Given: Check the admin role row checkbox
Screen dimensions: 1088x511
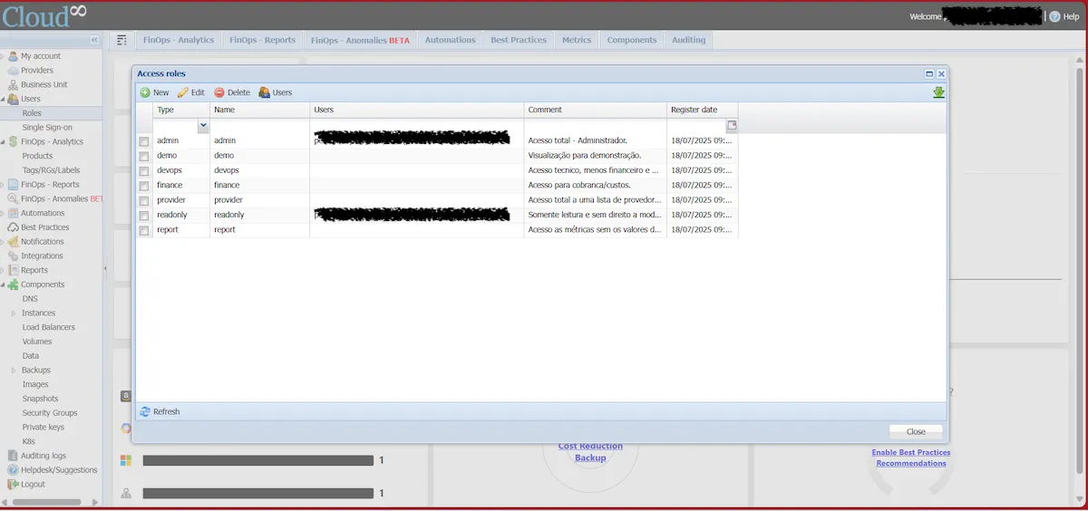Looking at the screenshot, I should coord(144,141).
